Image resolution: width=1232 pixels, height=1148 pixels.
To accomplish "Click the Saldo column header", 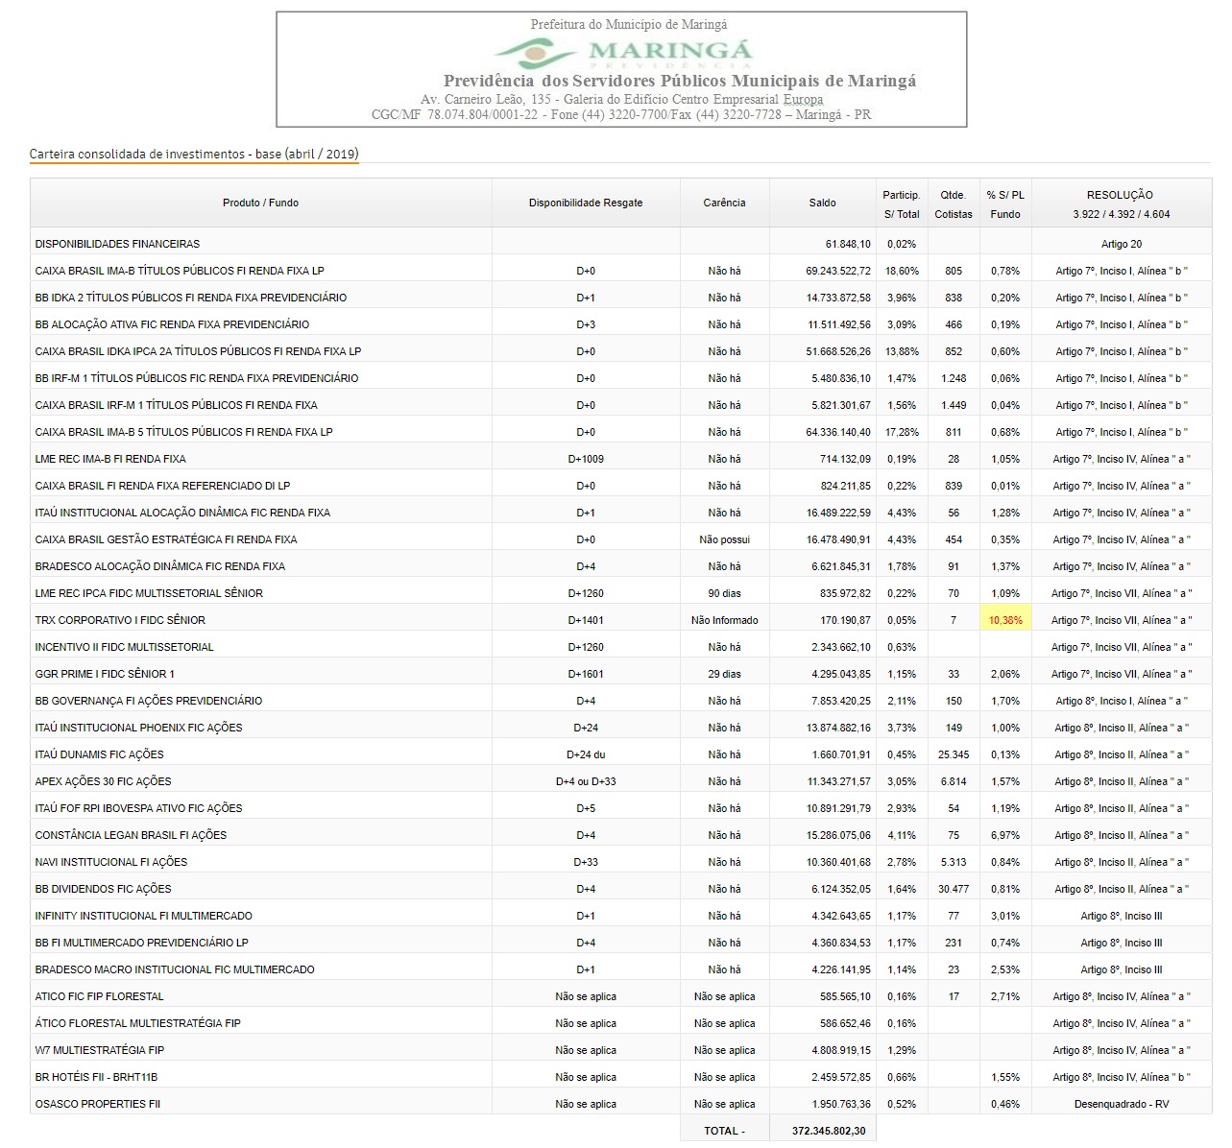I will coord(822,203).
